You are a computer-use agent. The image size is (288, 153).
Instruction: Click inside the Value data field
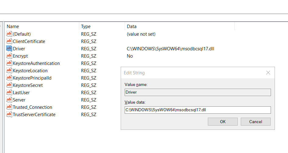[197, 110]
